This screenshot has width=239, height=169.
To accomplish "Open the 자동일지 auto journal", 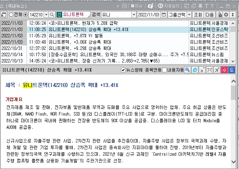I will [x=168, y=6].
